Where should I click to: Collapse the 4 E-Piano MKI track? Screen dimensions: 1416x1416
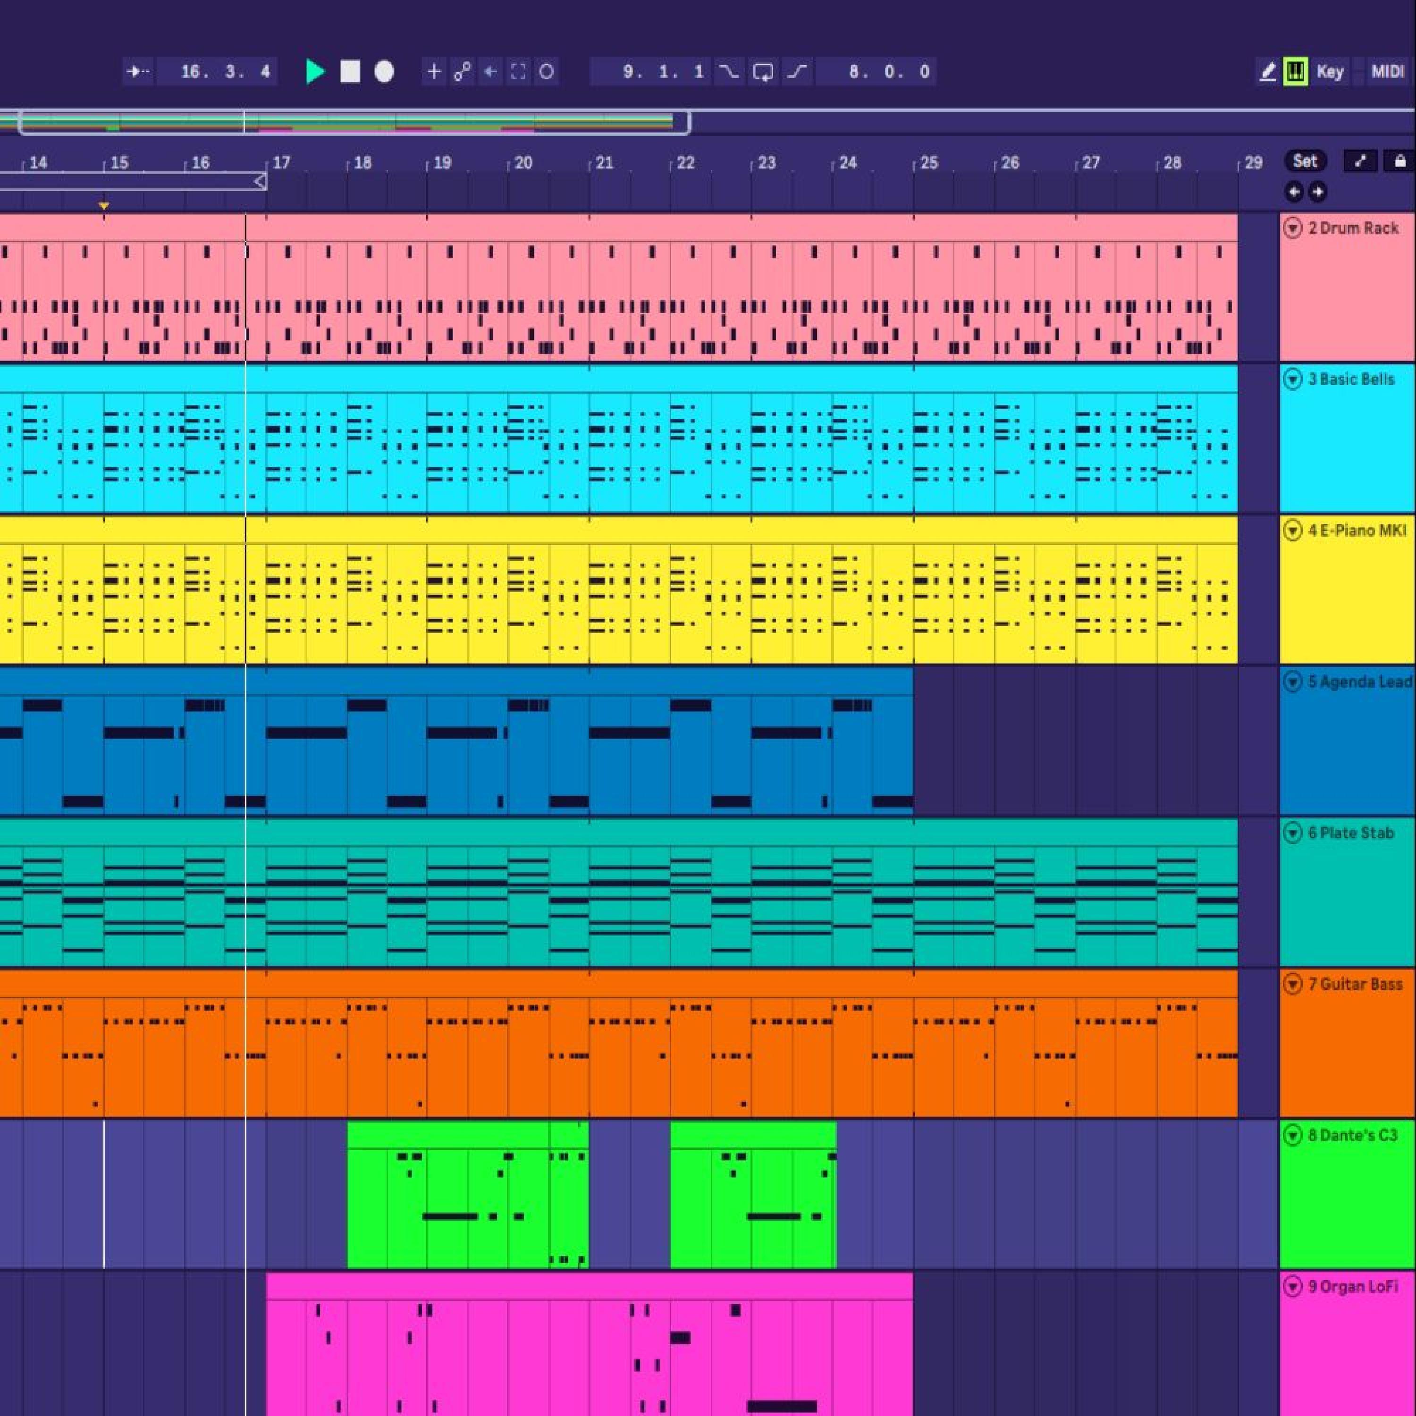pyautogui.click(x=1293, y=531)
